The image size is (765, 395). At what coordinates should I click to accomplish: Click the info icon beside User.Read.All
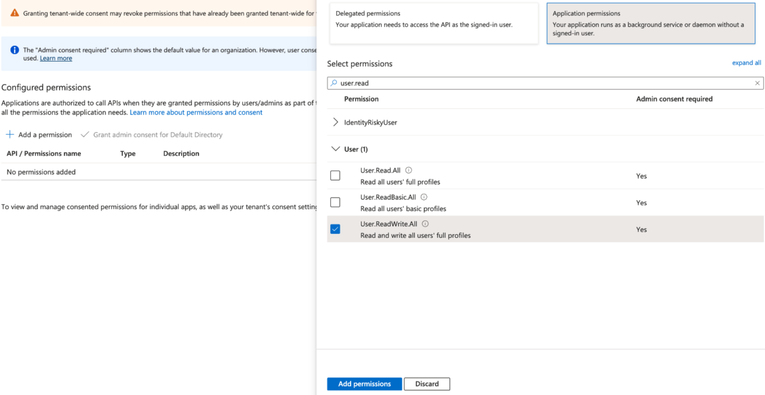point(409,170)
